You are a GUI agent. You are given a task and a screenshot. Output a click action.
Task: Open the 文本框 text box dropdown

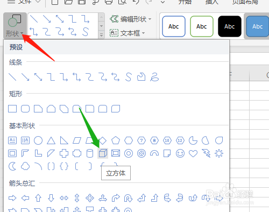click(128, 33)
